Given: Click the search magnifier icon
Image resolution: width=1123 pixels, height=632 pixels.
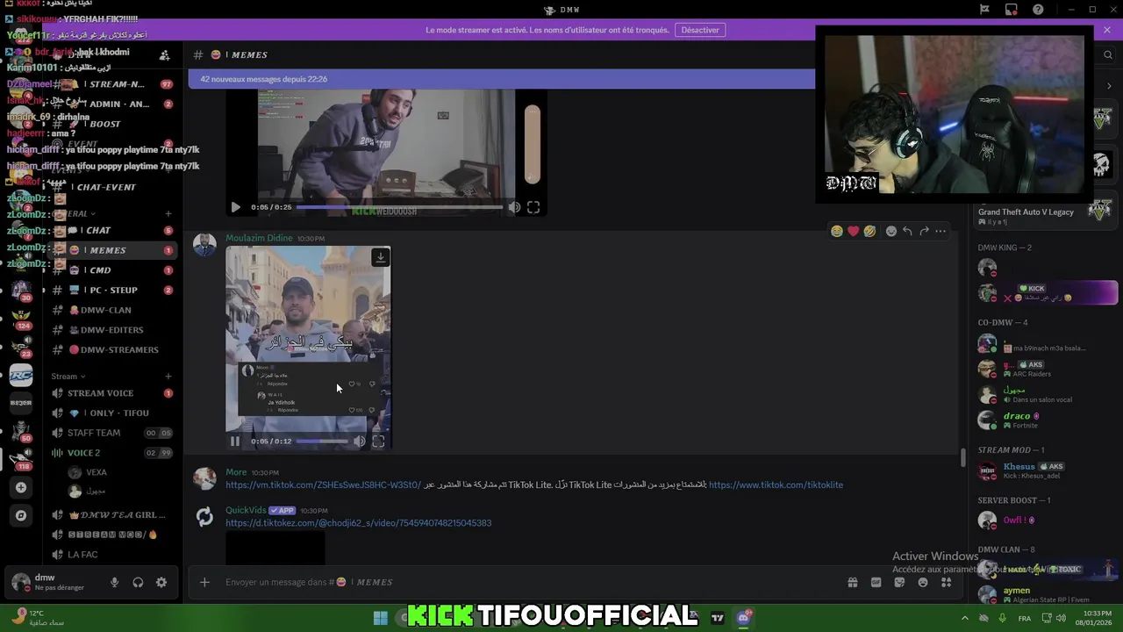Looking at the screenshot, I should point(1107,54).
